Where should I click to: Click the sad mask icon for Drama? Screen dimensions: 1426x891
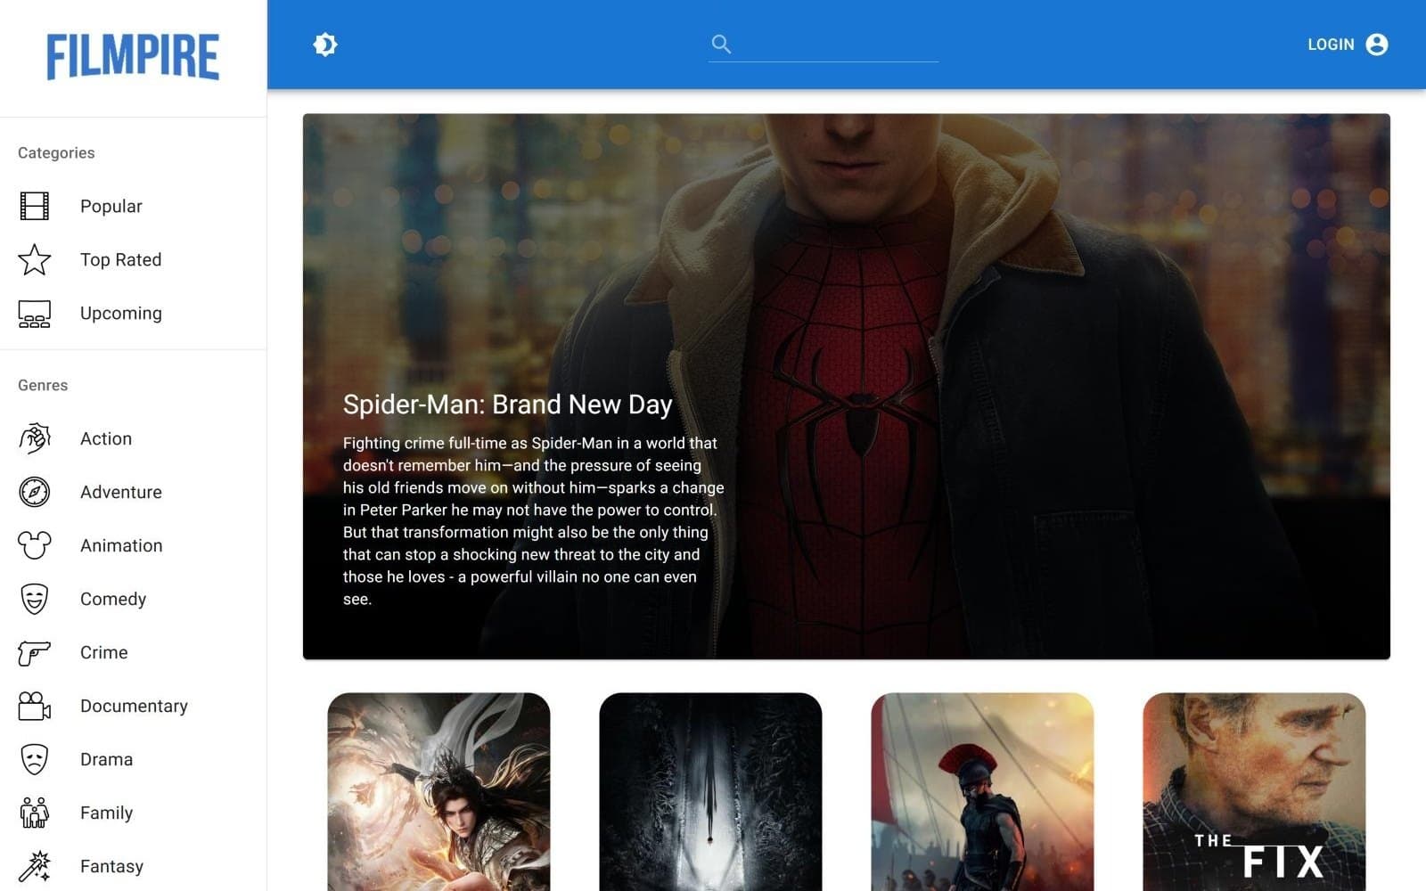pyautogui.click(x=35, y=759)
